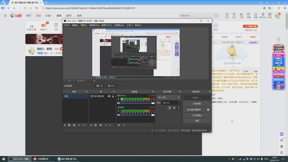Delete selected scene with trash icon
Screen dimensions: 288x162
69,125
